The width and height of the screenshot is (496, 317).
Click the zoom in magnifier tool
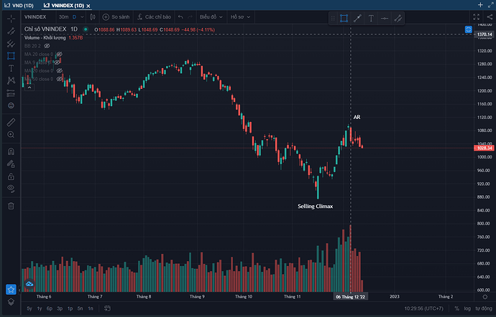tap(11, 134)
